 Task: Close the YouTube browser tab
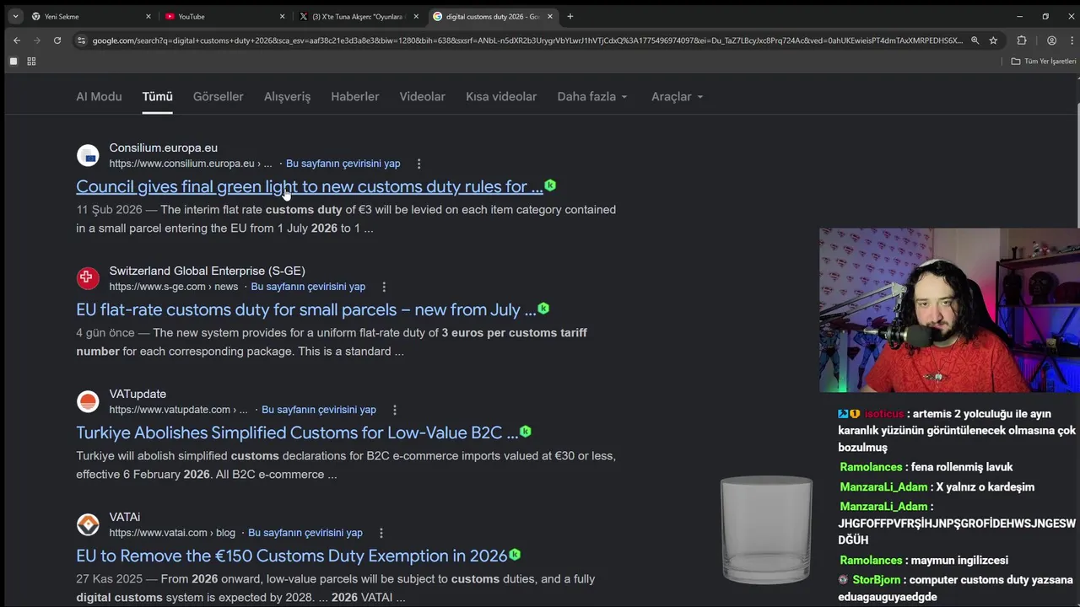click(282, 16)
